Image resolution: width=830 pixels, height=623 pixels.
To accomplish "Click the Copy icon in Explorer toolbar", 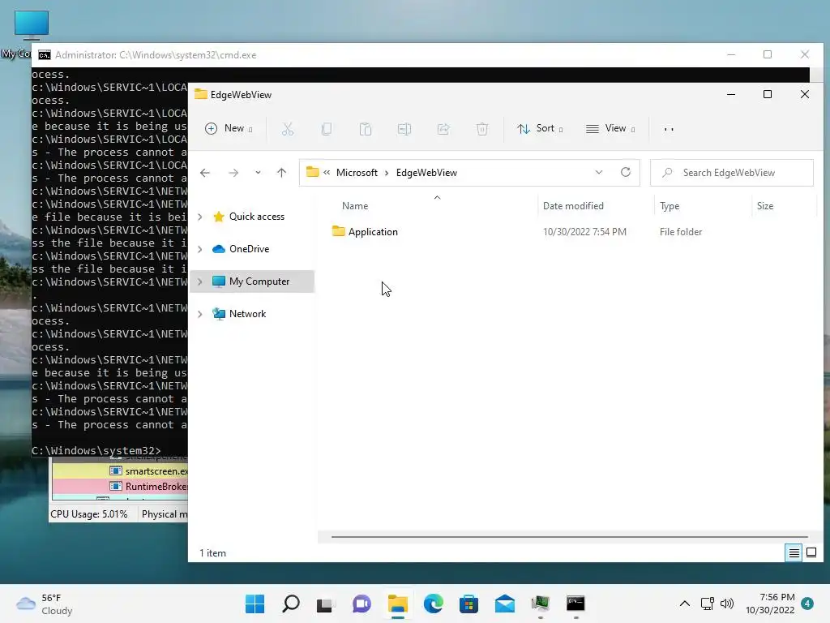I will pos(327,129).
